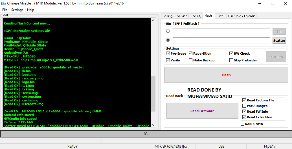
Task: Select the Flash tab
Action: (x=208, y=15)
